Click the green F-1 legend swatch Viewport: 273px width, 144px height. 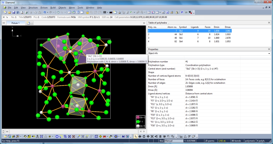(x=138, y=122)
